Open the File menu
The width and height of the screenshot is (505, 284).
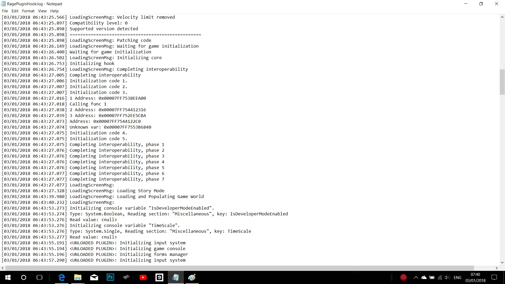5,11
